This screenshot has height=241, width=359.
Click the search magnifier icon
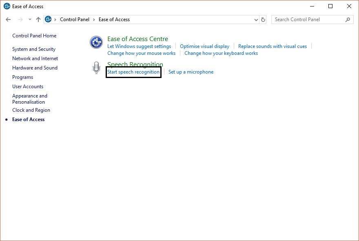(x=348, y=20)
